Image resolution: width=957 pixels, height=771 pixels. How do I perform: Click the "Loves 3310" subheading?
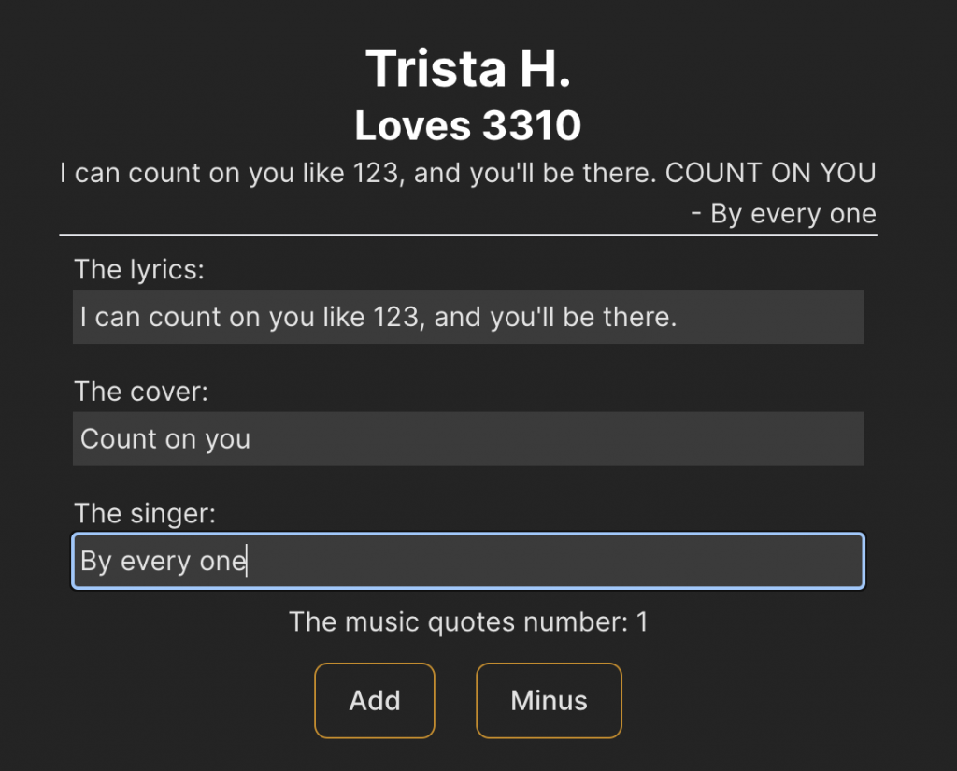pyautogui.click(x=468, y=126)
